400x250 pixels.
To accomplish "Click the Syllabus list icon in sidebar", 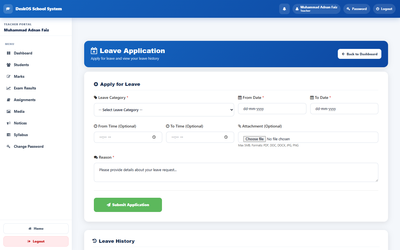I will click(9, 135).
